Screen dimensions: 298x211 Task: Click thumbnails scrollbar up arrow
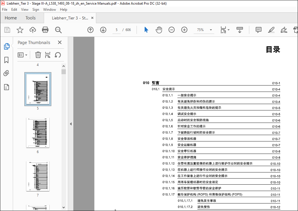point(64,66)
